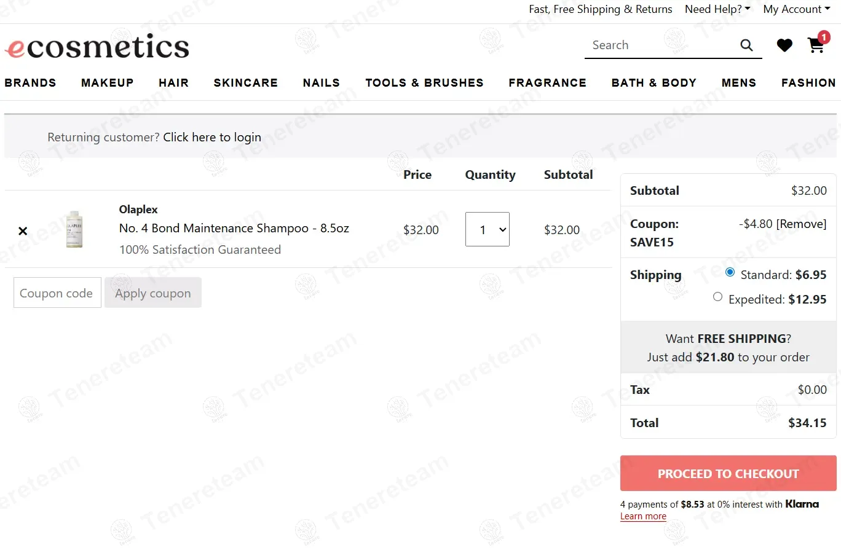Click the Apply coupon button
This screenshot has width=841, height=550.
[x=153, y=293]
